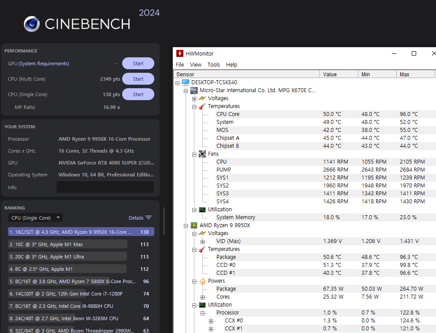Open the Help menu in HWMonitor
This screenshot has height=333, width=436.
coord(231,64)
